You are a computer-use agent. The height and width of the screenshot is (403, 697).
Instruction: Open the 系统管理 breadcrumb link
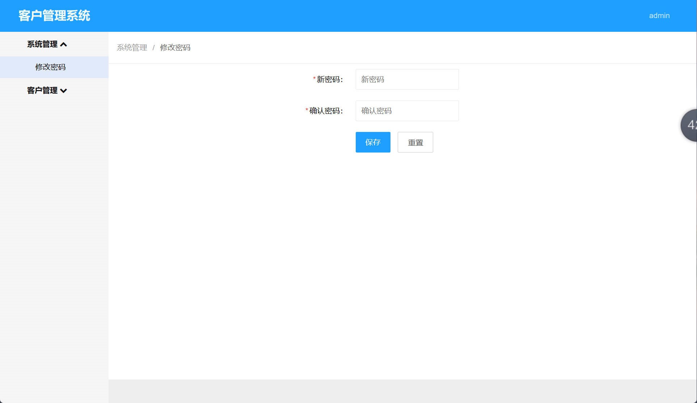point(132,47)
